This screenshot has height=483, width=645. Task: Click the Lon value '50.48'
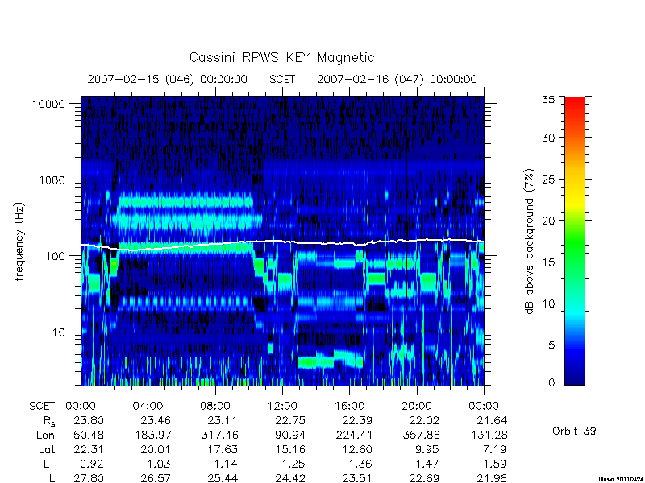coord(89,435)
